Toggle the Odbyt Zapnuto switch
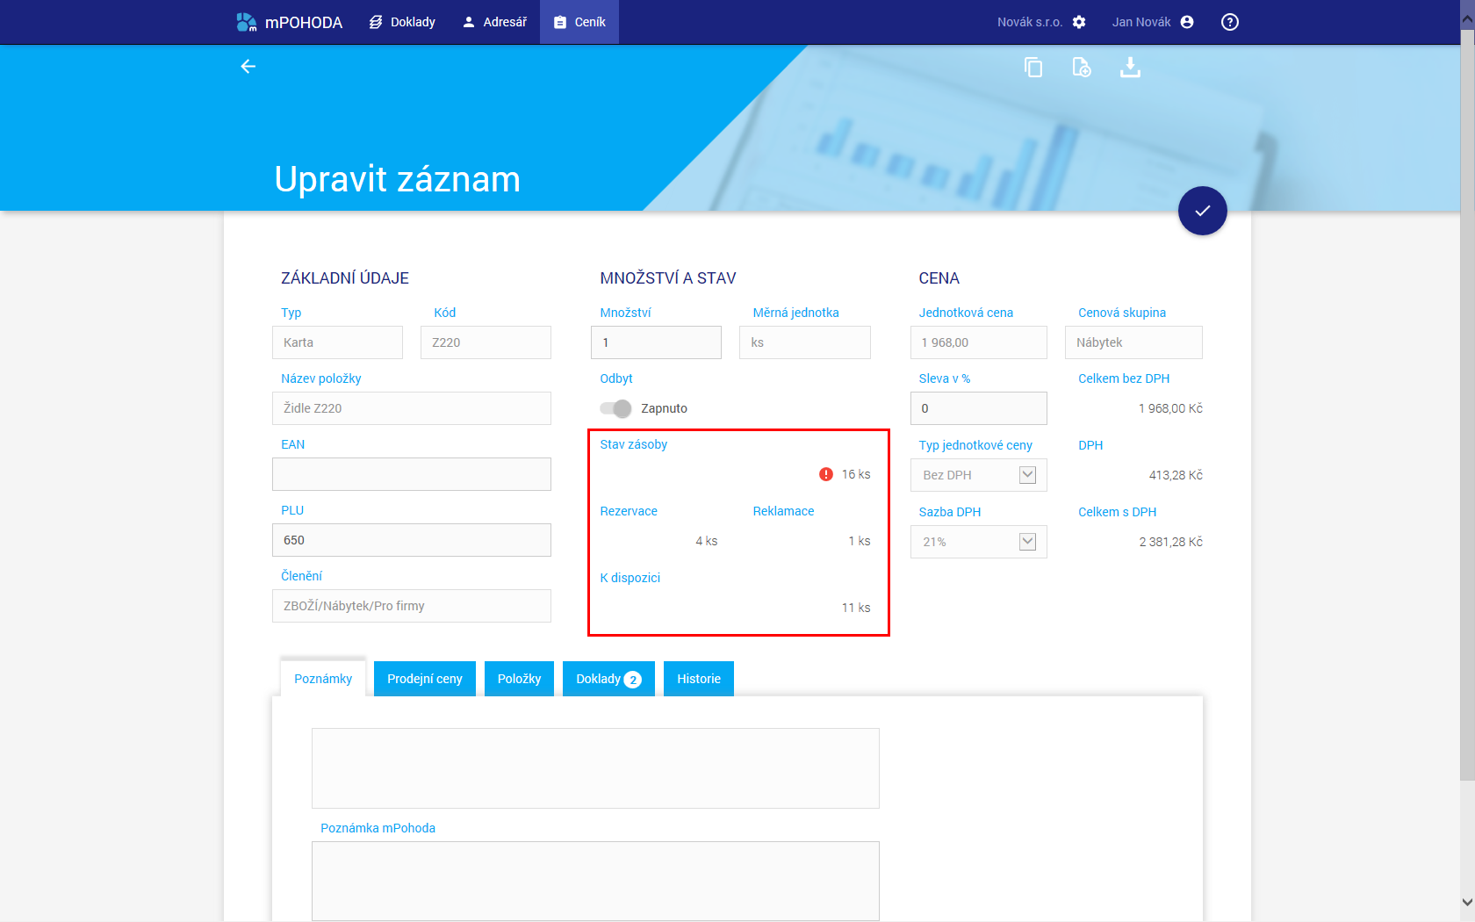The image size is (1475, 922). pos(615,408)
